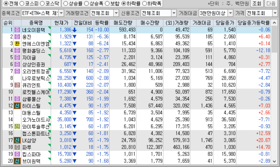Click the 증 badge beside 삼륭물산

tap(17, 99)
